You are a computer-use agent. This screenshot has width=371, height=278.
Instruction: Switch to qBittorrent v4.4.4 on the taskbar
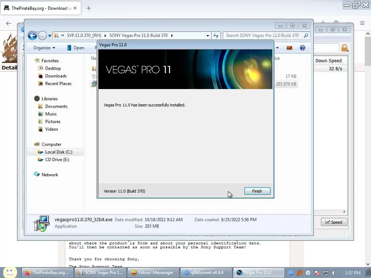pyautogui.click(x=206, y=273)
